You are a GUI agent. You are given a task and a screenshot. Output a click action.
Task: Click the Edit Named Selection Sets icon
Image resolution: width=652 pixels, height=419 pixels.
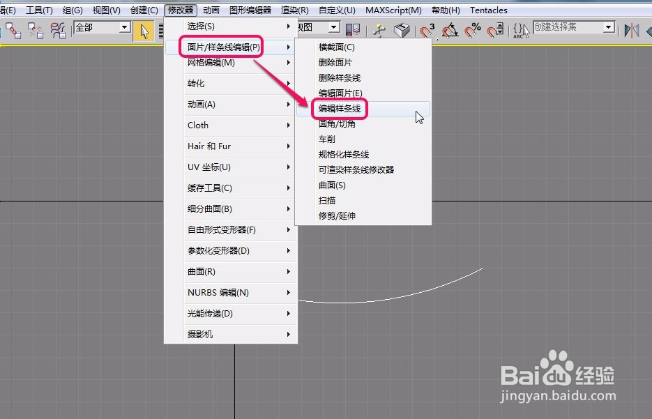521,31
